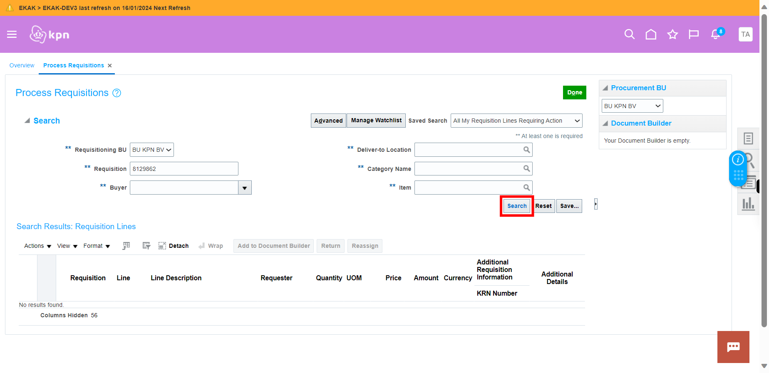Open the TA user profile menu

(x=745, y=35)
